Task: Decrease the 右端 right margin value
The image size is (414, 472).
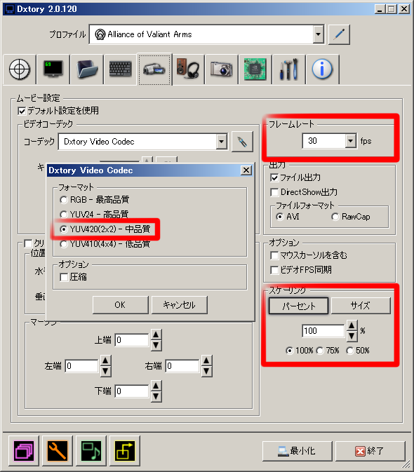Action: [206, 371]
